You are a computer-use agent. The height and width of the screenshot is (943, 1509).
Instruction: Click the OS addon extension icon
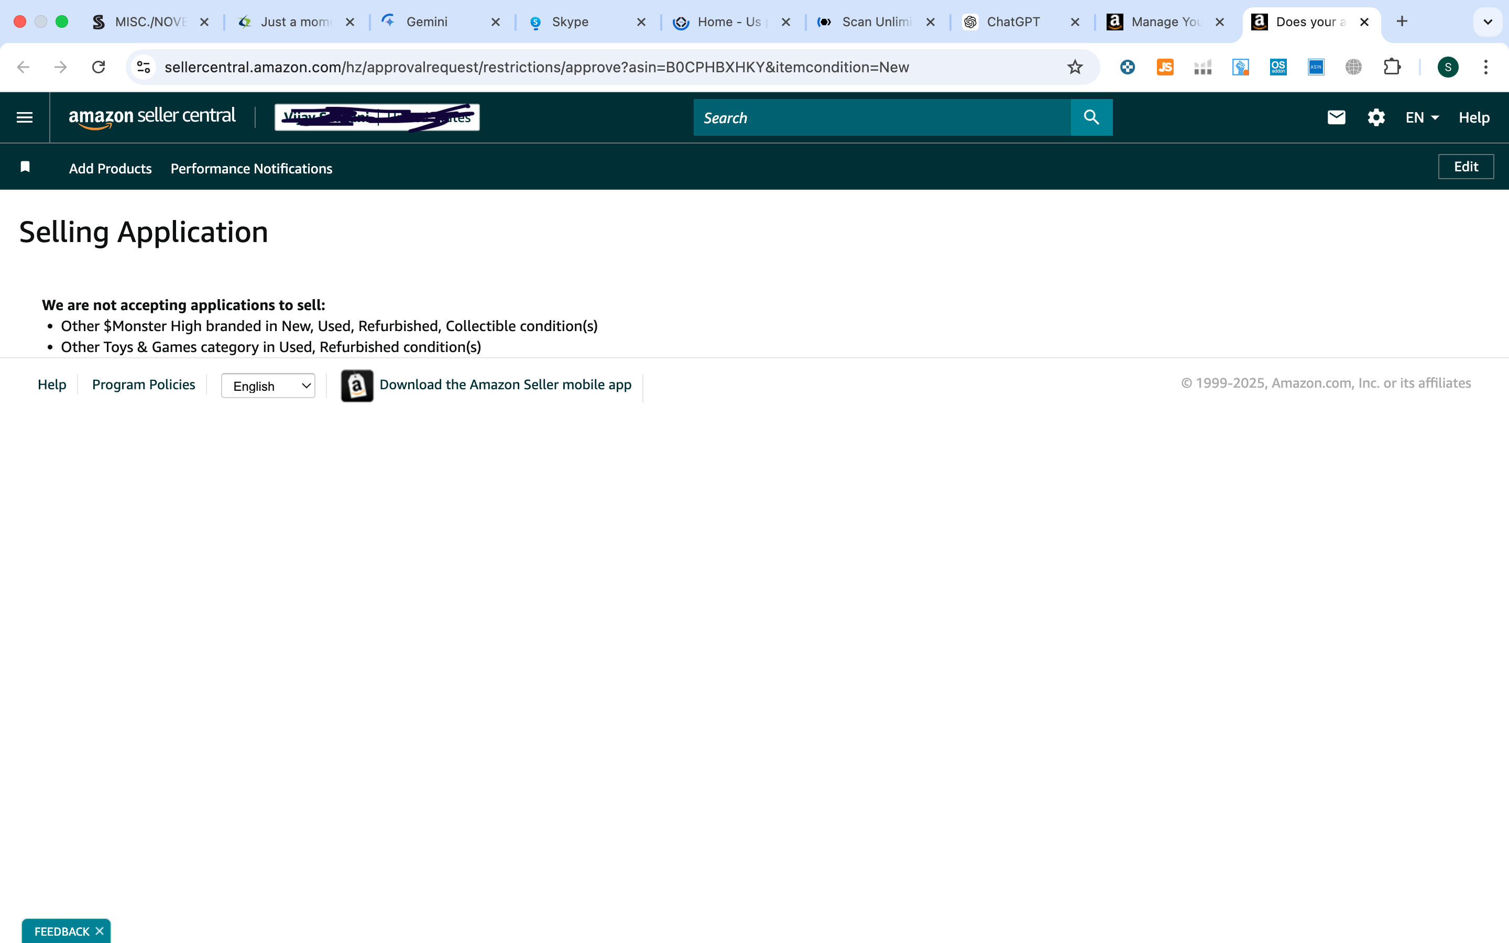click(1278, 67)
